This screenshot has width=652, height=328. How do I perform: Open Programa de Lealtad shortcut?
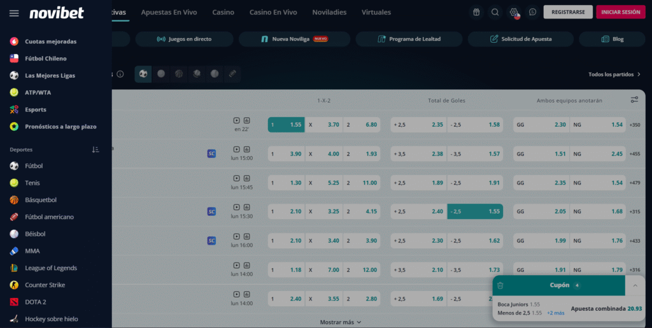click(x=409, y=39)
